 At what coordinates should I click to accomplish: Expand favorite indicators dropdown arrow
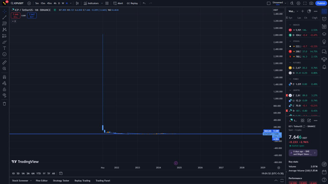pos(102,3)
